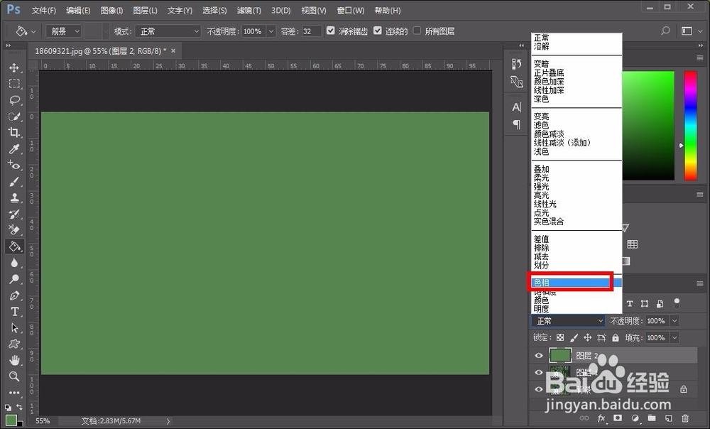Open the 文件(F) menu
This screenshot has height=429, width=710.
[x=44, y=10]
